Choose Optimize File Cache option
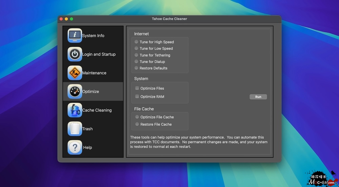 click(x=137, y=117)
